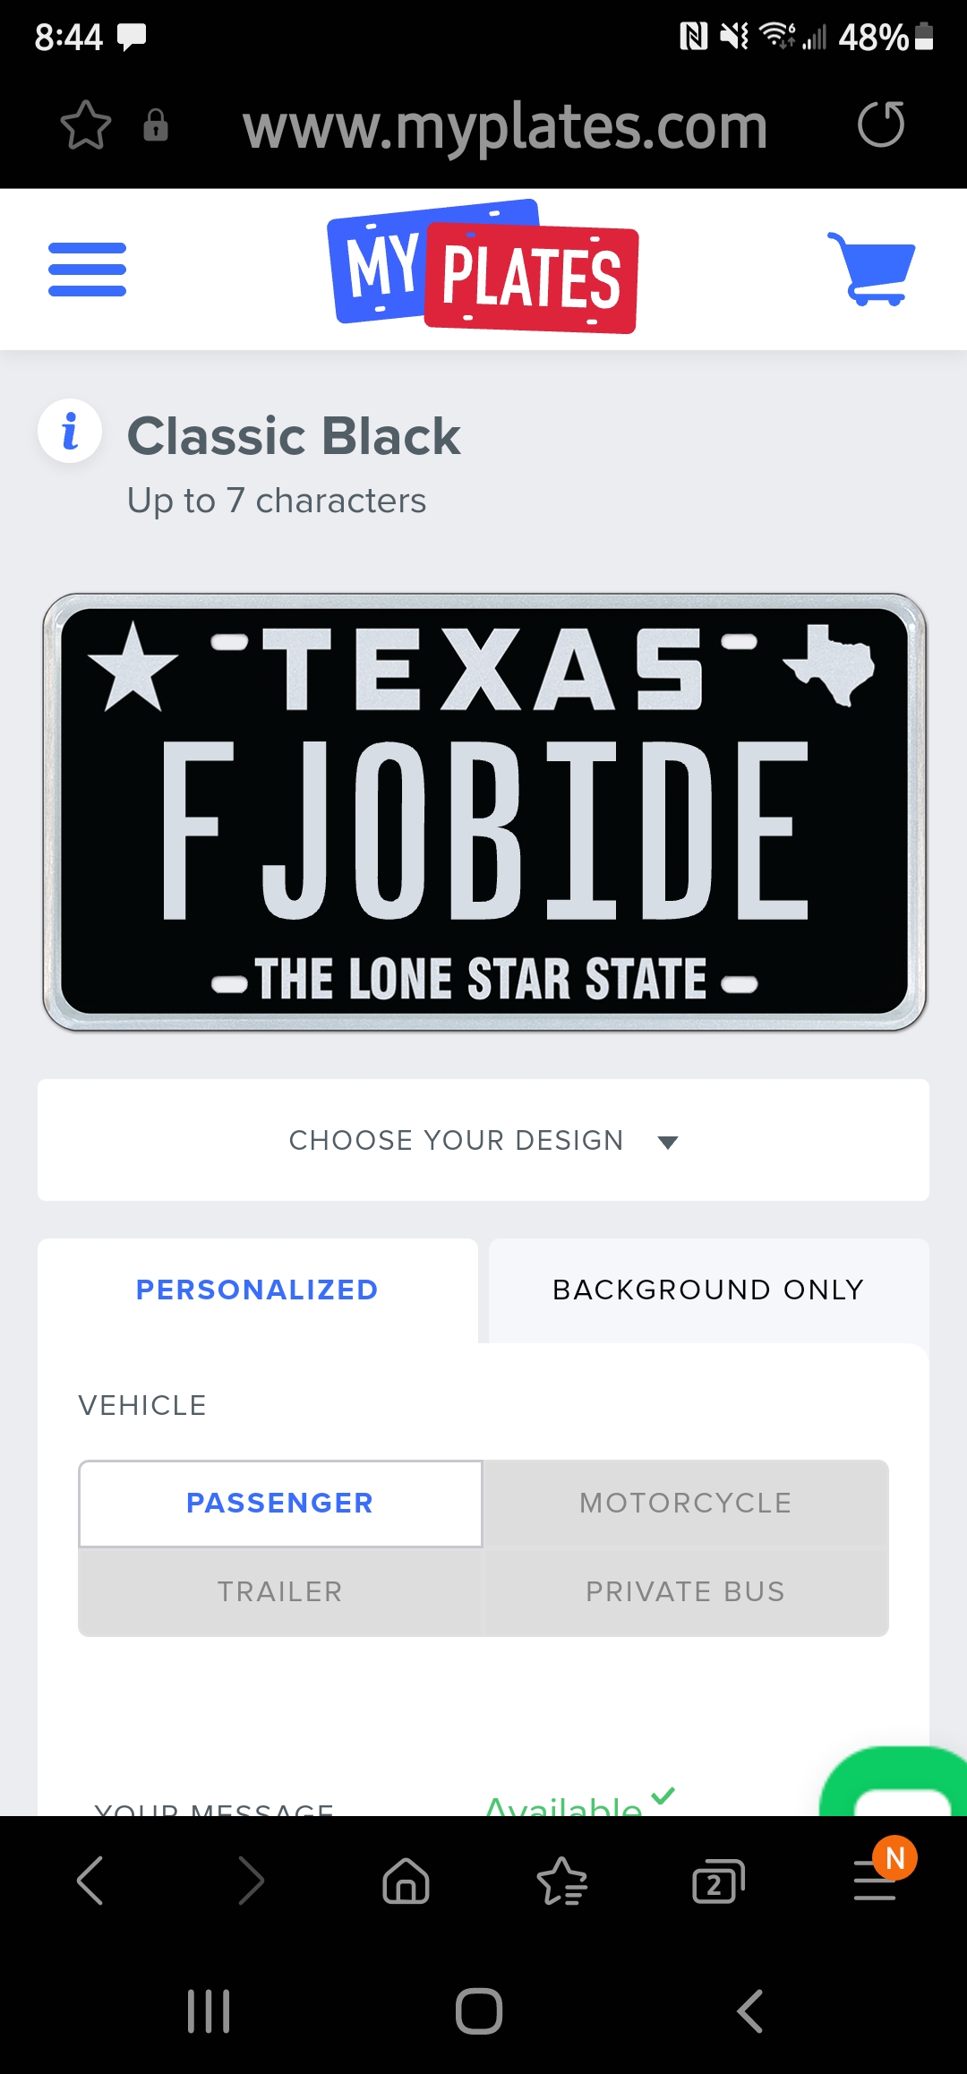Tap the info icon beside Classic Black

click(x=70, y=431)
